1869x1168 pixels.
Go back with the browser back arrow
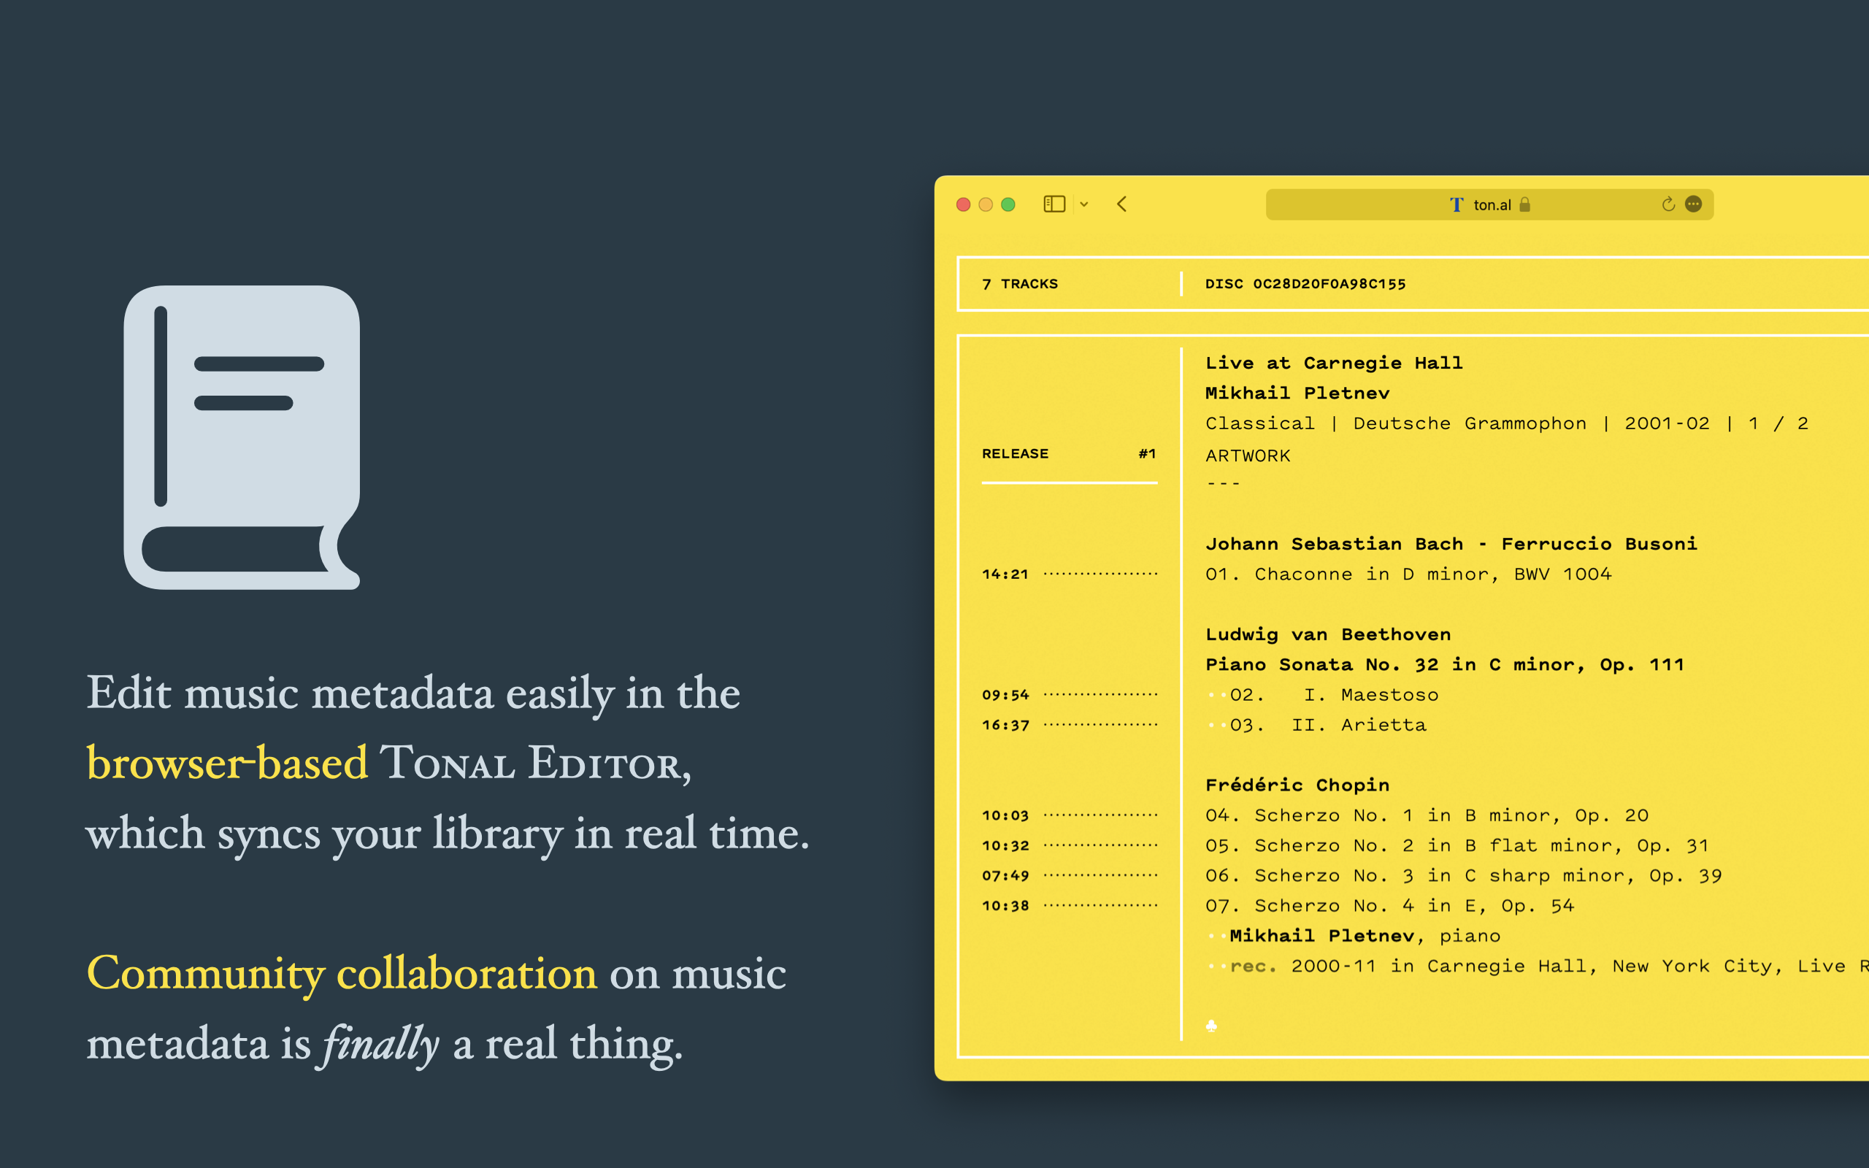[1122, 204]
